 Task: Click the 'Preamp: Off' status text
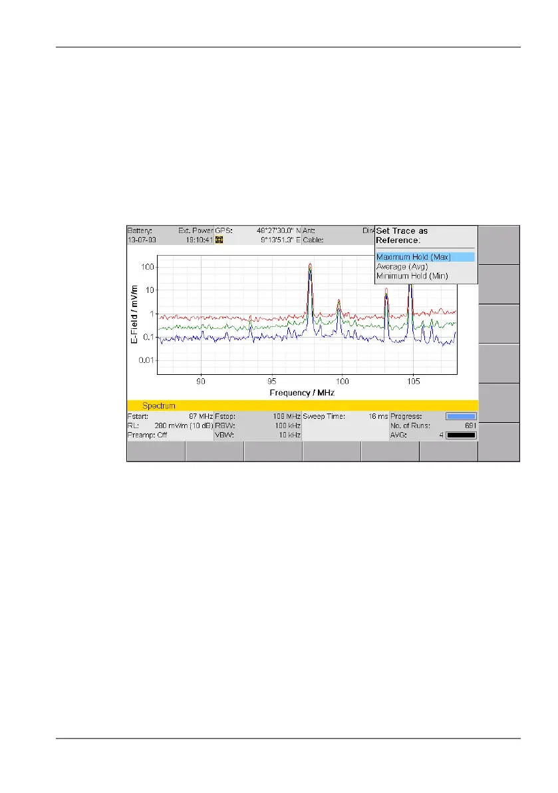[x=147, y=435]
